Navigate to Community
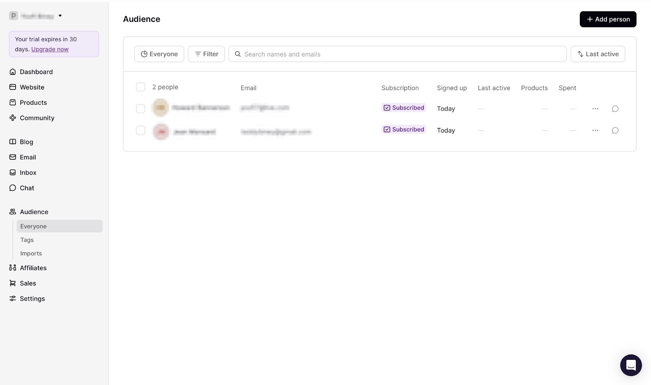Image resolution: width=651 pixels, height=385 pixels. tap(32, 118)
